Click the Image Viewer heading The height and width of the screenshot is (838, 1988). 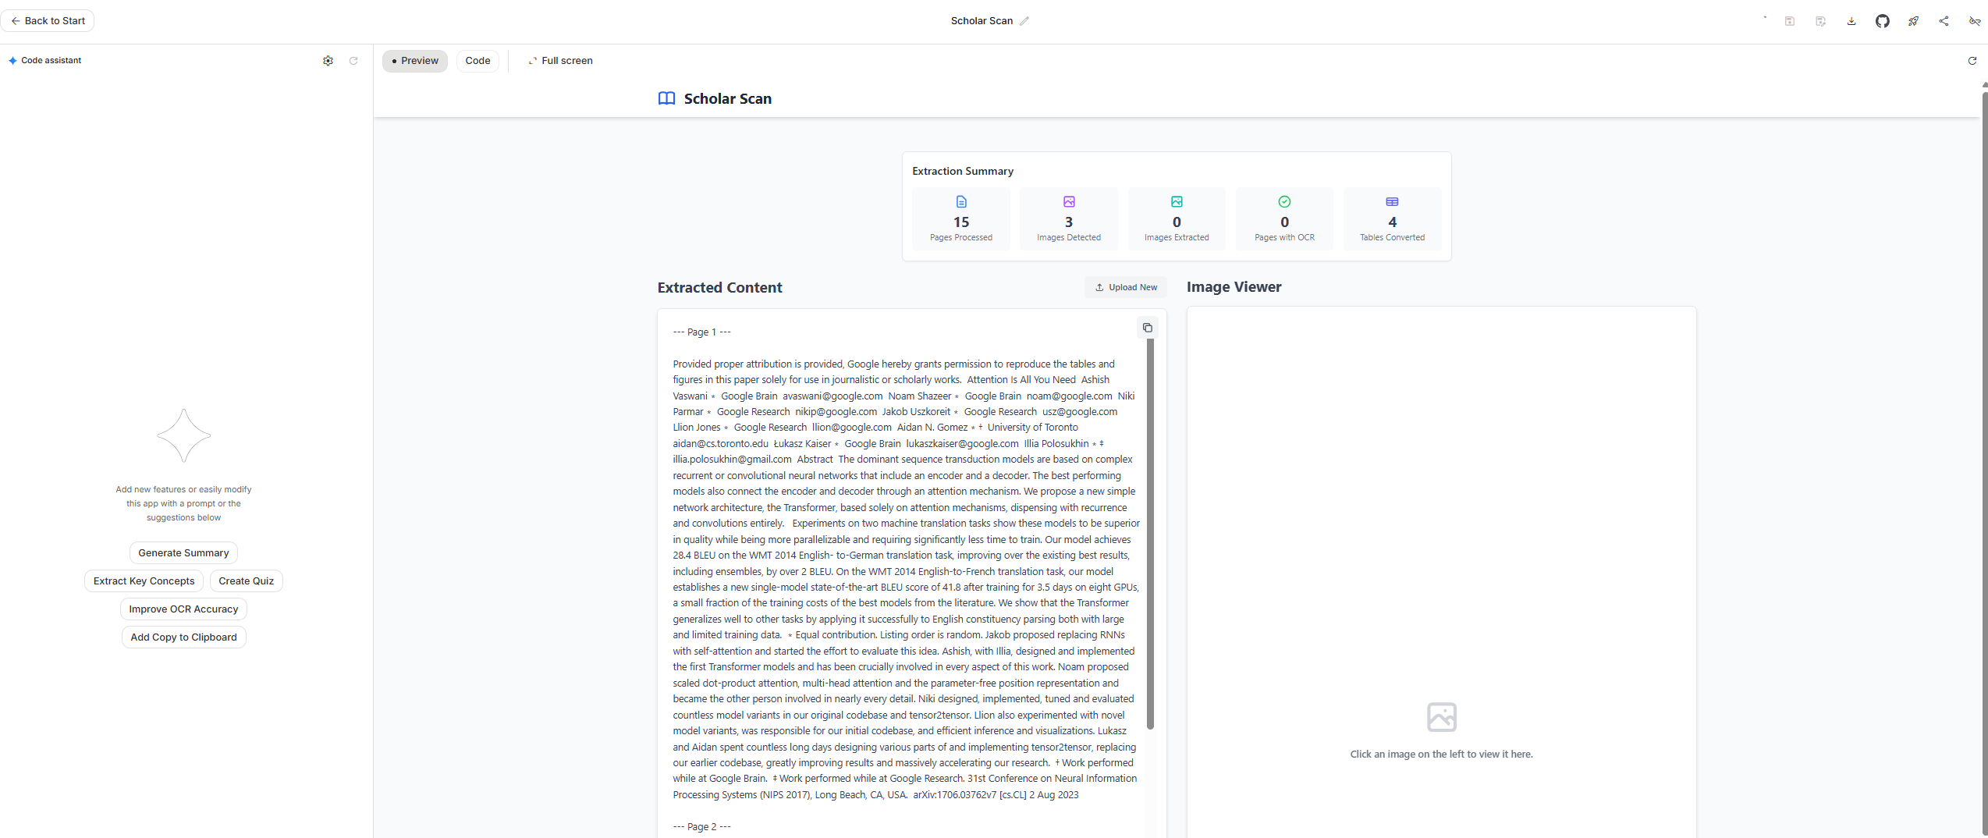click(1234, 286)
